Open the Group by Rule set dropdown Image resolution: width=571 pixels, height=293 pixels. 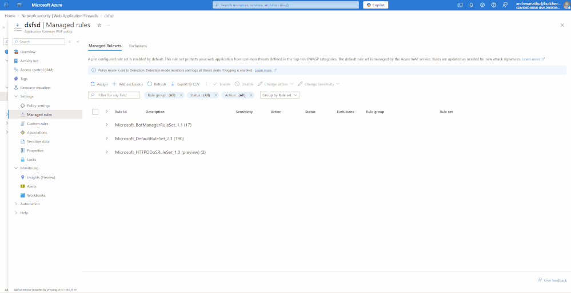[279, 95]
